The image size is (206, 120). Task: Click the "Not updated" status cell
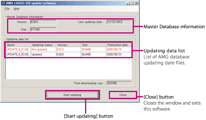tap(43, 49)
